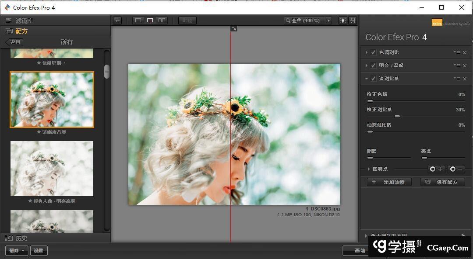Uncheck the 色调对比 filter checkbox
Viewport: 473px width, 259px height.
374,52
